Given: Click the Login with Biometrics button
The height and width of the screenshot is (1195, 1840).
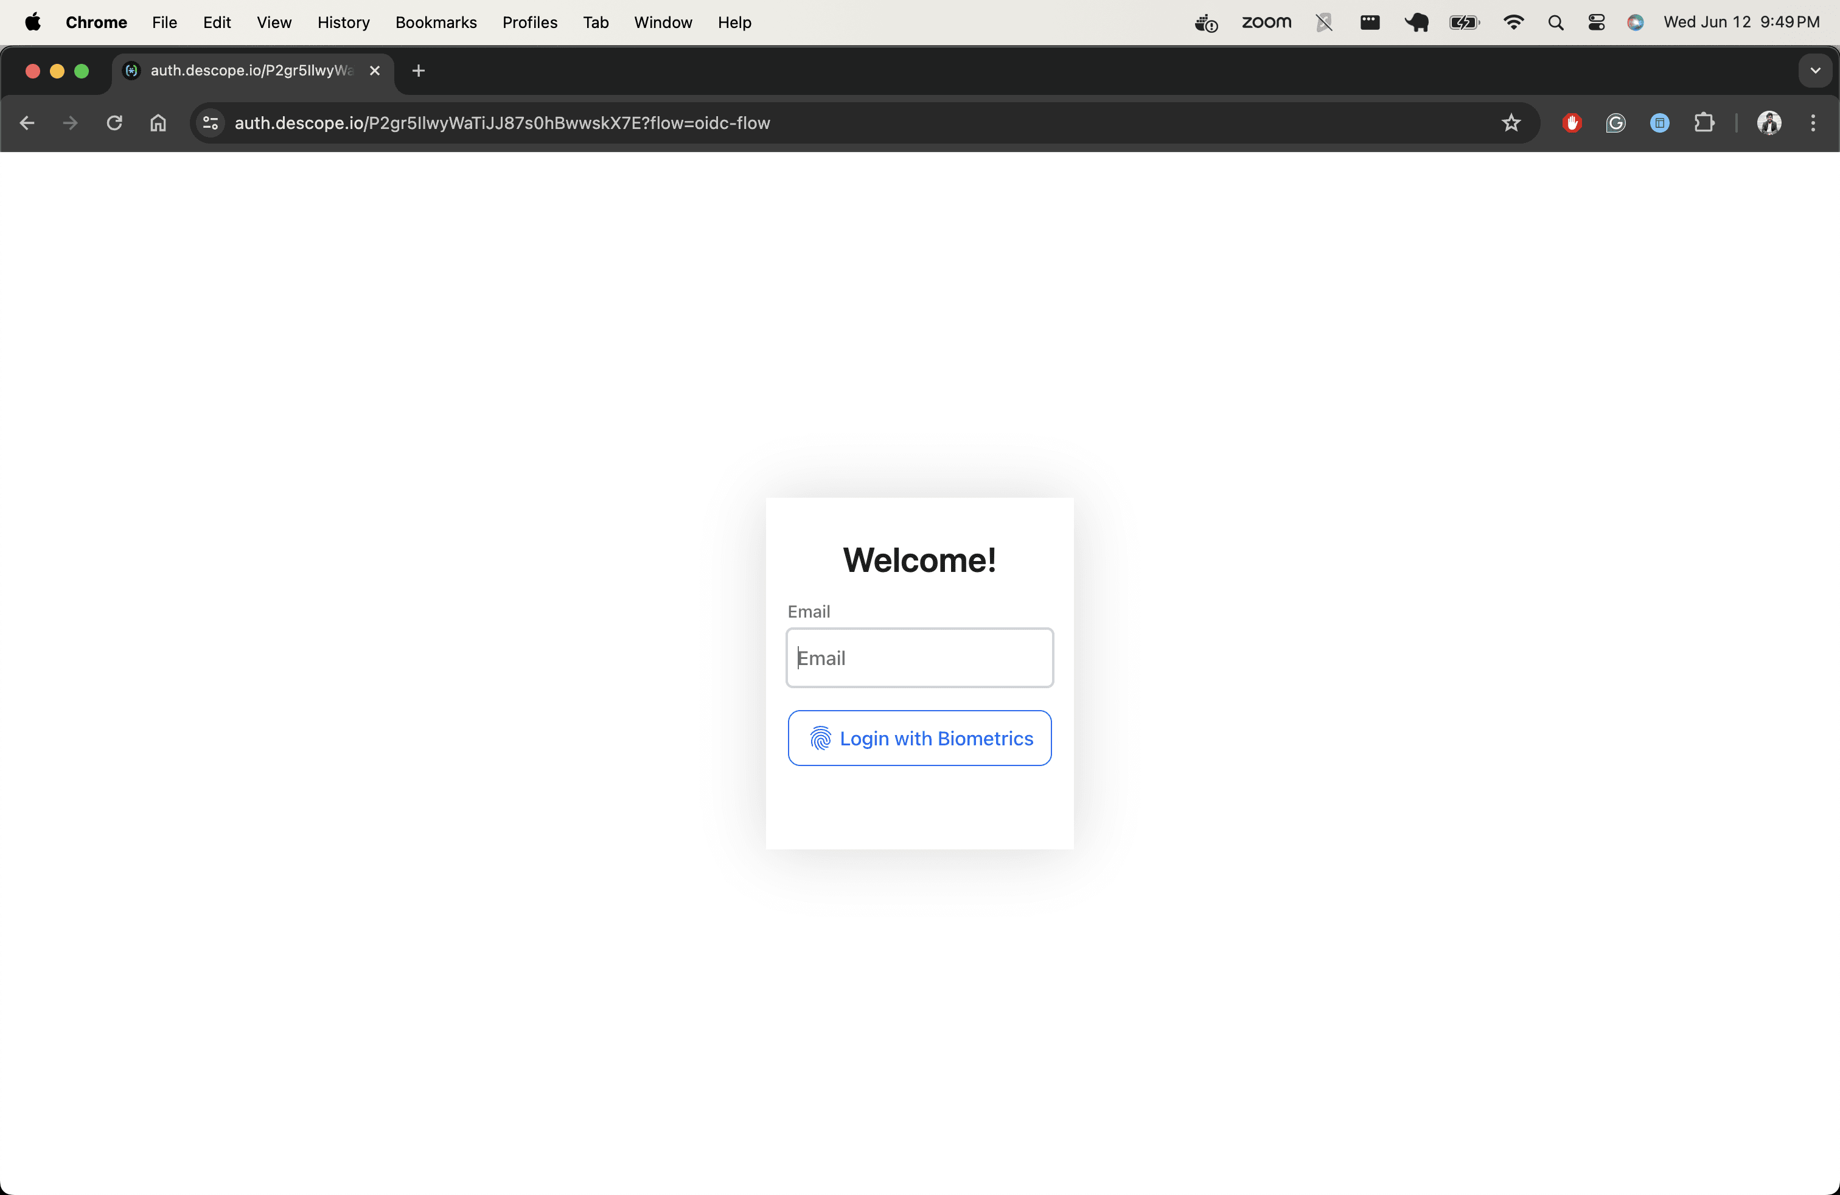Looking at the screenshot, I should click(919, 738).
